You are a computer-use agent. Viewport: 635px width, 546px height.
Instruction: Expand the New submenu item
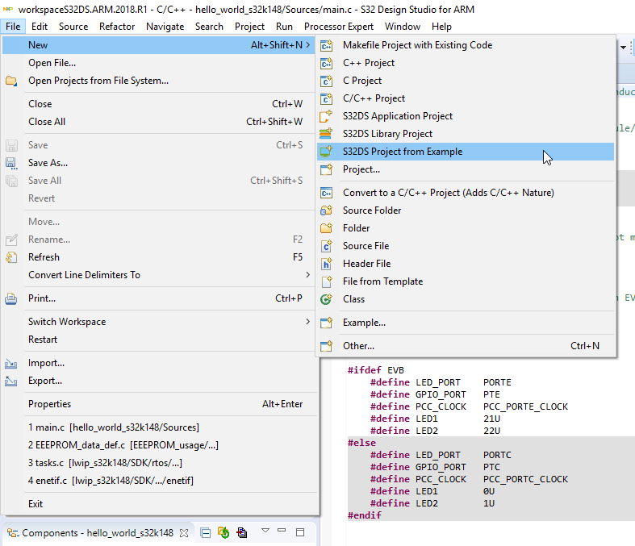(158, 45)
